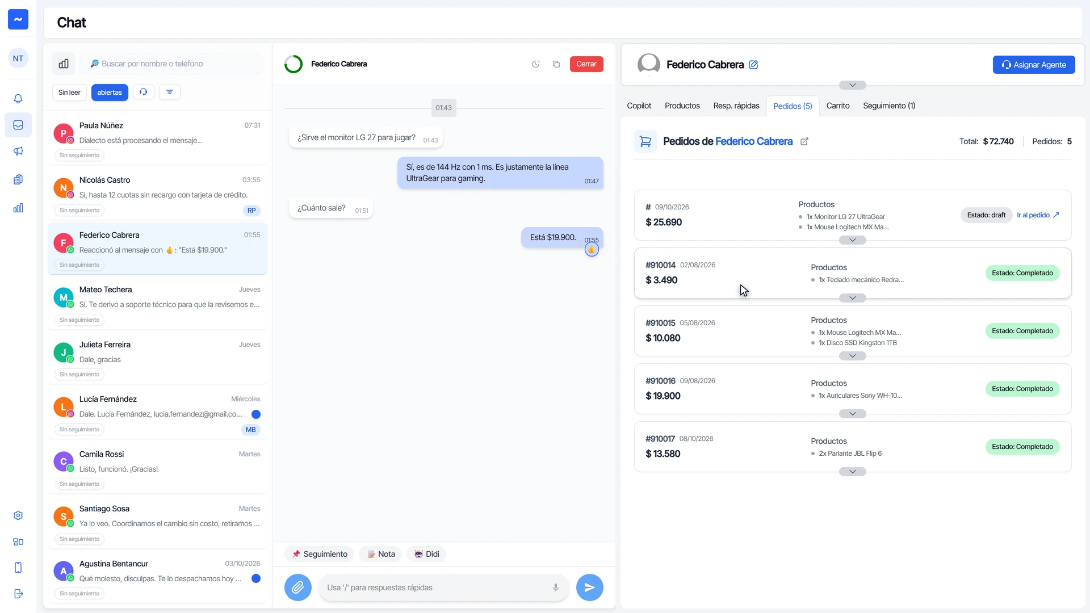Open the advanced filter lines button
Screen dimensions: 1090x613
coord(170,92)
